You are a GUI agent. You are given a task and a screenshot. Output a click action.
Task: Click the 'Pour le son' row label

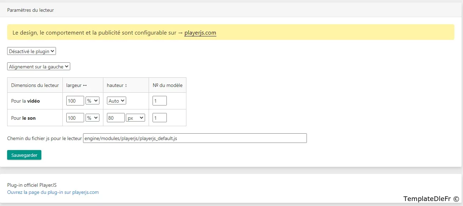click(24, 118)
